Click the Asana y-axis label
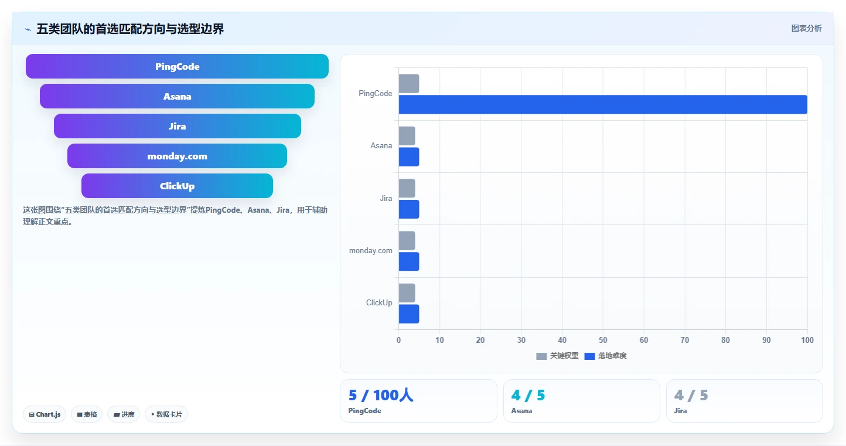The height and width of the screenshot is (446, 846). click(x=381, y=145)
